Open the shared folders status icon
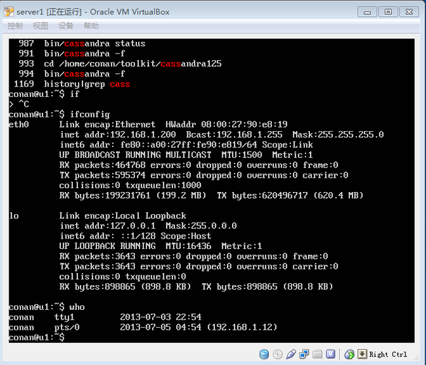426x365 pixels. pos(317,354)
